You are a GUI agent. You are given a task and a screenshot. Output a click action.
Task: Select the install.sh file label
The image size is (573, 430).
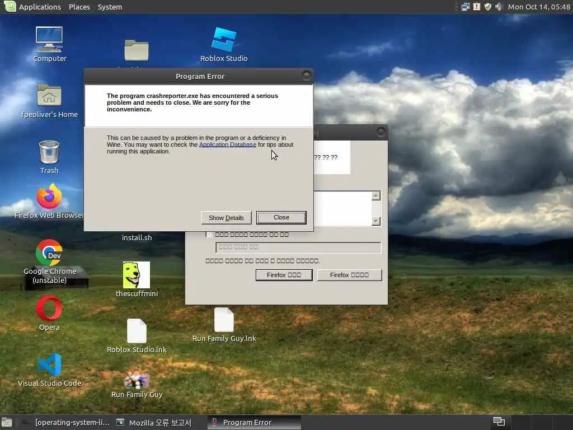click(137, 237)
